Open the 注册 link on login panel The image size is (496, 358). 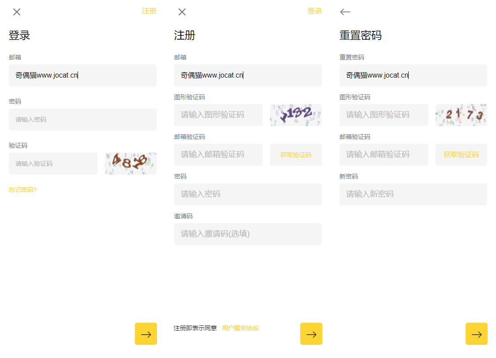(x=149, y=11)
